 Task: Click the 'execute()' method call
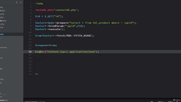[56, 29]
